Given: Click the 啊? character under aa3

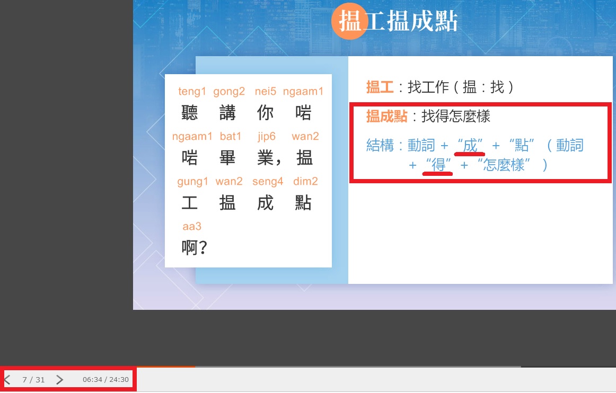Looking at the screenshot, I should pos(194,248).
